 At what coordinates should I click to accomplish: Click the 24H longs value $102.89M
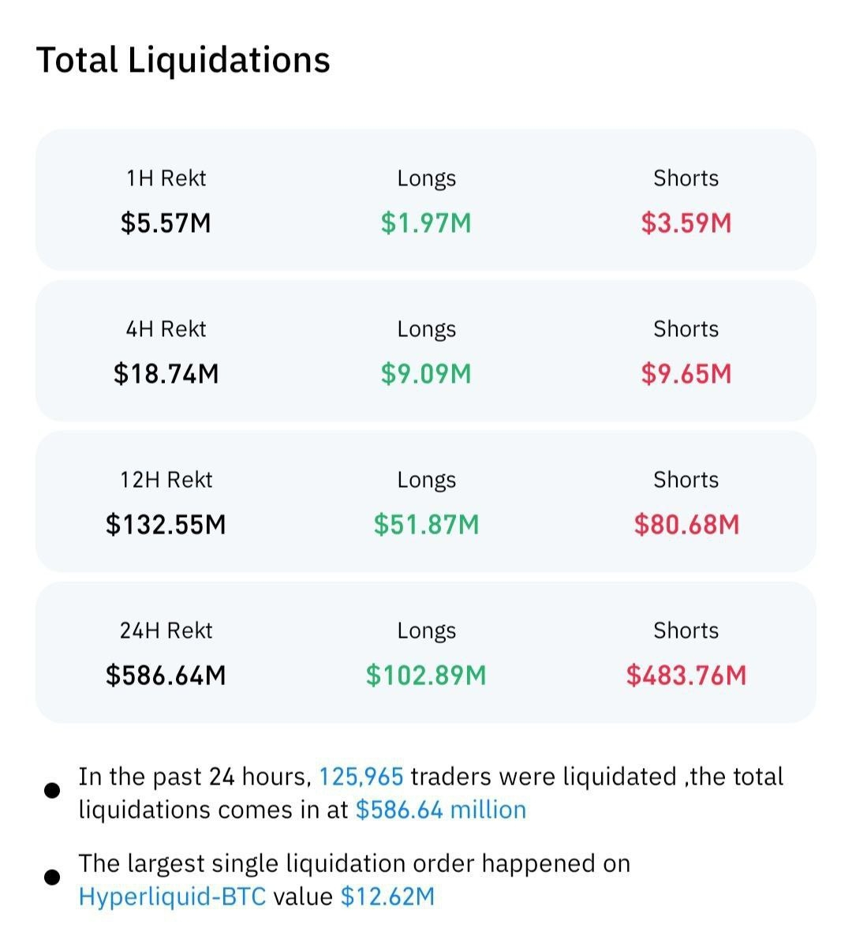click(x=426, y=676)
